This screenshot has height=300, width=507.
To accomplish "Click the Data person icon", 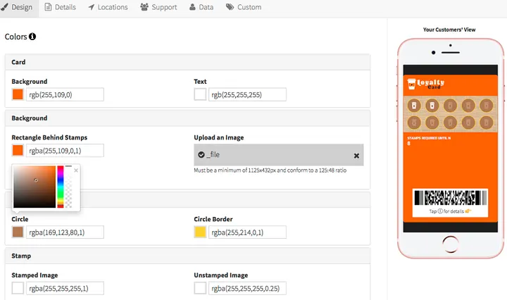I will [x=192, y=7].
